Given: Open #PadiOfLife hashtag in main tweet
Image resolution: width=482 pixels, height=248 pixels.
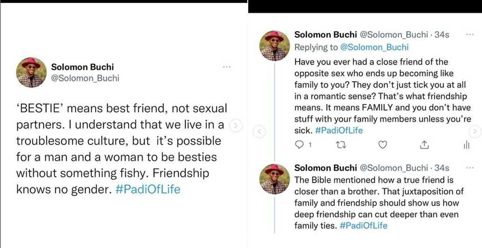Looking at the screenshot, I should click(x=148, y=190).
